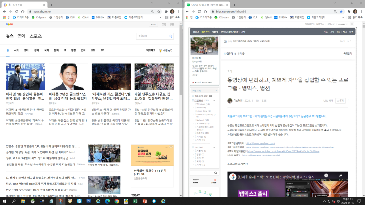
Task: Open the home page in Daum window
Action: click(23, 11)
